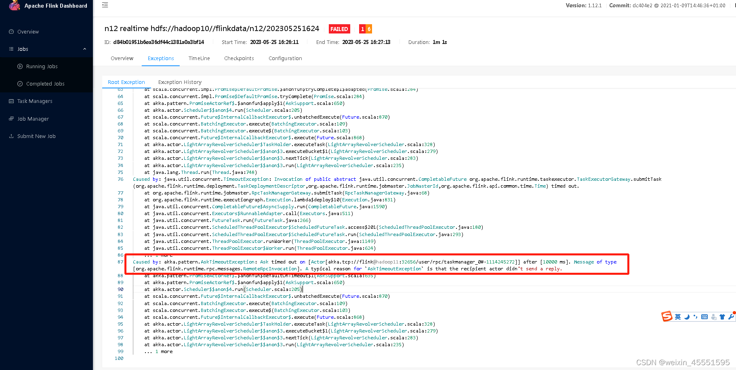Open the Job Manager sidebar item
Image resolution: width=736 pixels, height=370 pixels.
pyautogui.click(x=34, y=119)
